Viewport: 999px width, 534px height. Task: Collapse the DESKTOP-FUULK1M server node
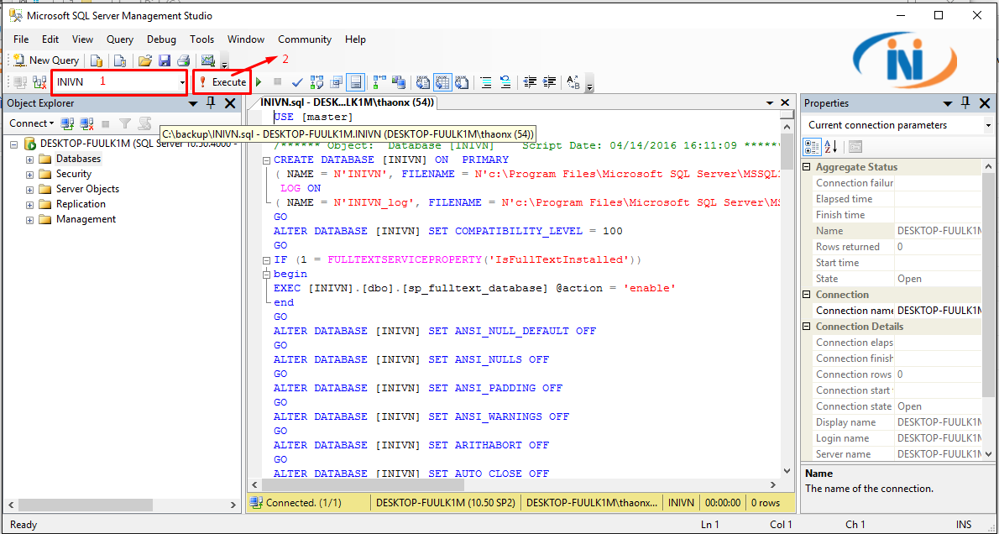(14, 144)
